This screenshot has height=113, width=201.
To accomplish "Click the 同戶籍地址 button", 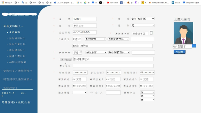I will (x=66, y=60).
